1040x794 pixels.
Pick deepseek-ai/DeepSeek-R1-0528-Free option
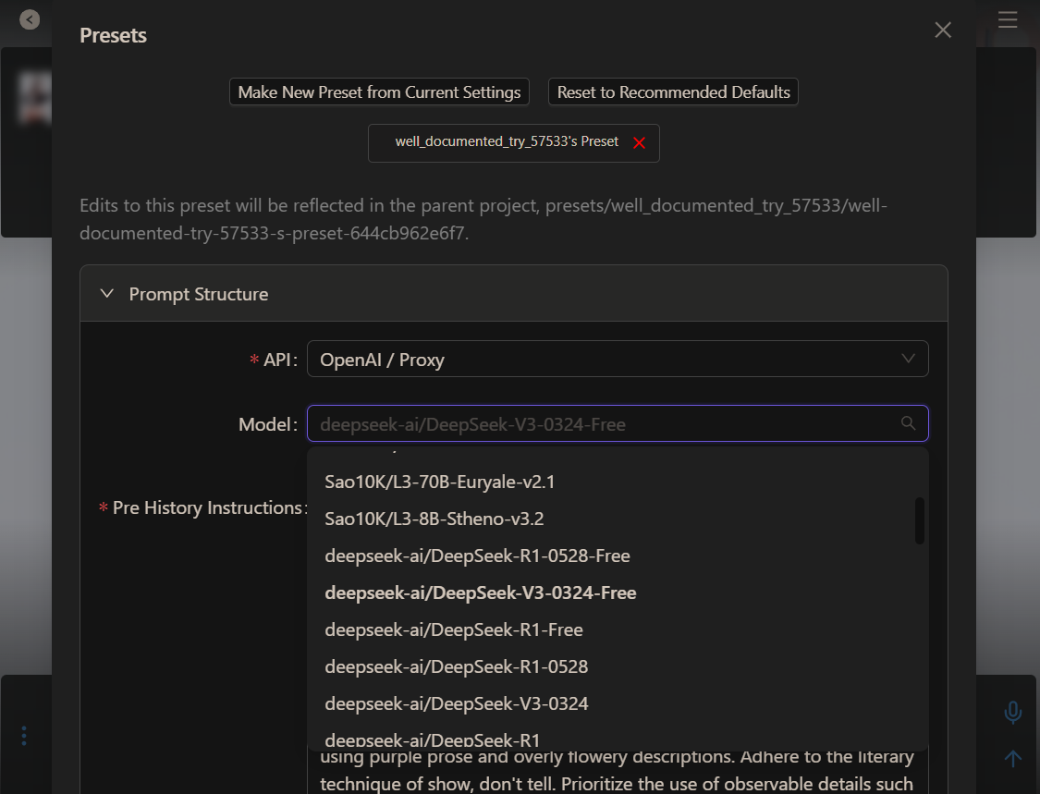pyautogui.click(x=477, y=556)
